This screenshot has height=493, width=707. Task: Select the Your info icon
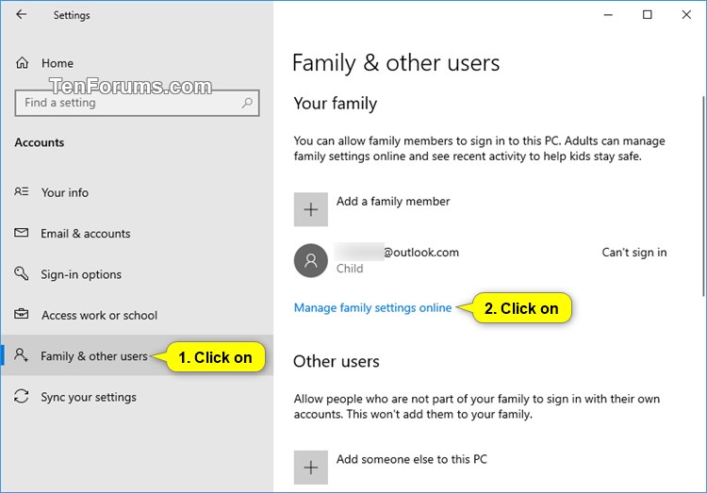(x=21, y=191)
